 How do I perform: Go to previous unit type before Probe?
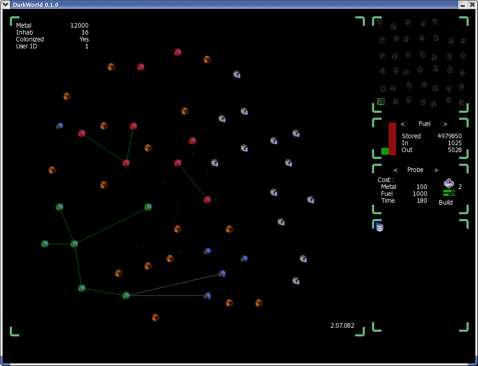(395, 170)
